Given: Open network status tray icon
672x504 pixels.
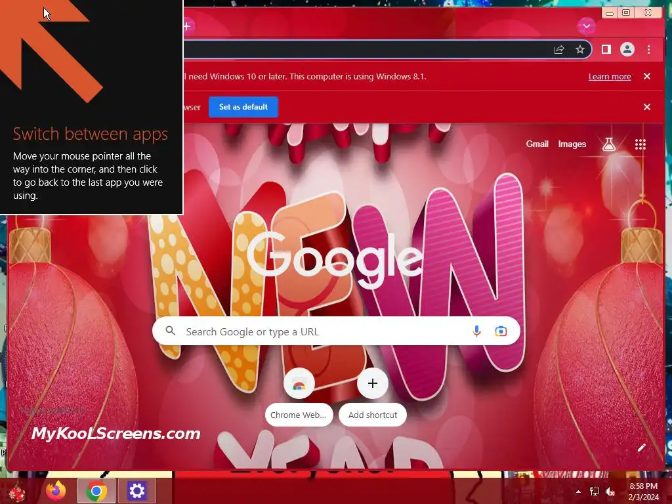Looking at the screenshot, I should 595,492.
